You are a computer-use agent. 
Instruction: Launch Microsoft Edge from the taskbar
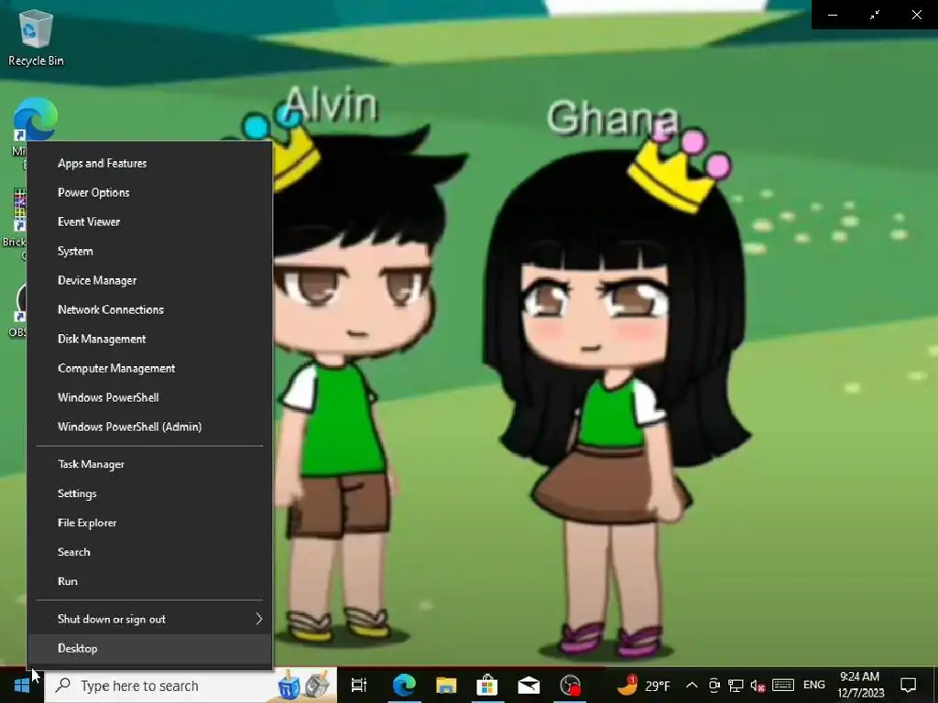click(x=404, y=685)
